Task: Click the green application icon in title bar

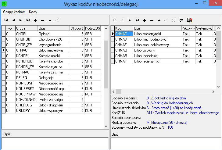Action: [x=4, y=4]
